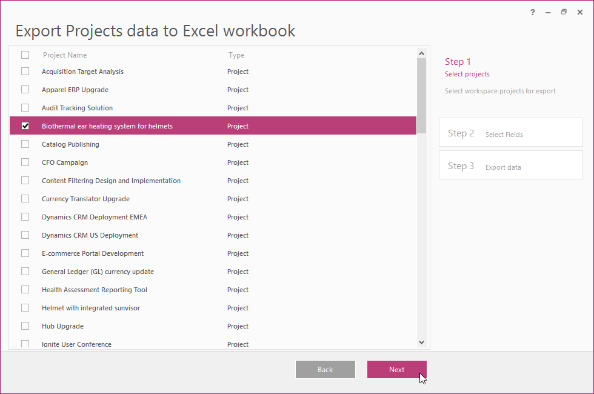Click the project list scrollbar thumb

coord(421,91)
